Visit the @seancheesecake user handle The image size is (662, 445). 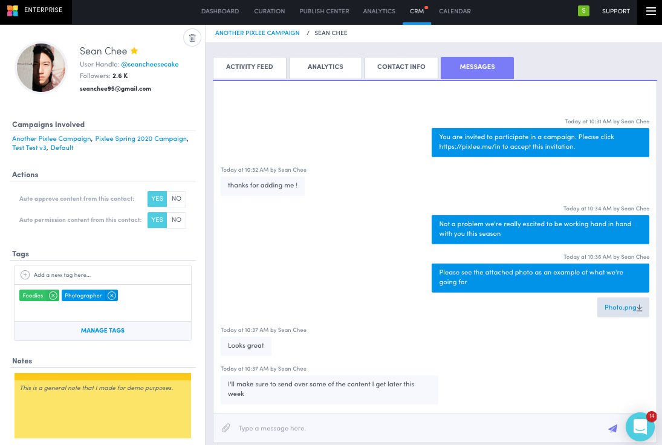point(150,64)
